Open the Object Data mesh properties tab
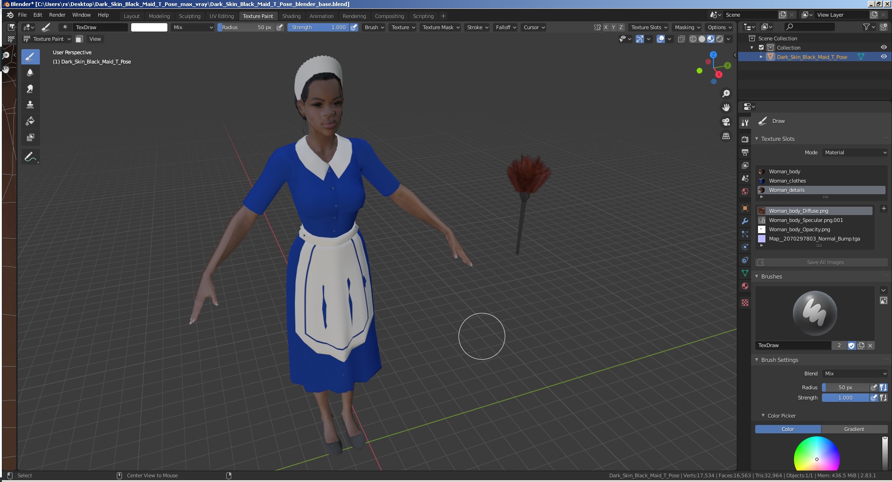 point(745,273)
